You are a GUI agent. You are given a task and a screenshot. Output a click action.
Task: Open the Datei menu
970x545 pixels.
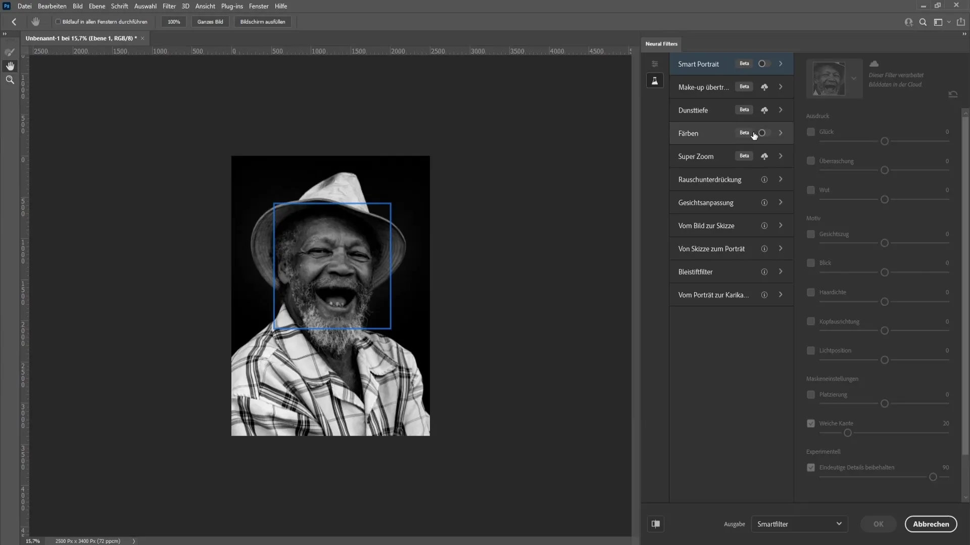point(24,6)
